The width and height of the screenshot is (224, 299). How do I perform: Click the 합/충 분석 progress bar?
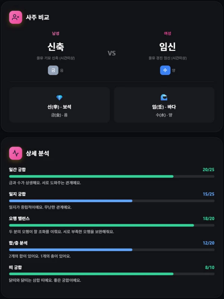(x=112, y=250)
